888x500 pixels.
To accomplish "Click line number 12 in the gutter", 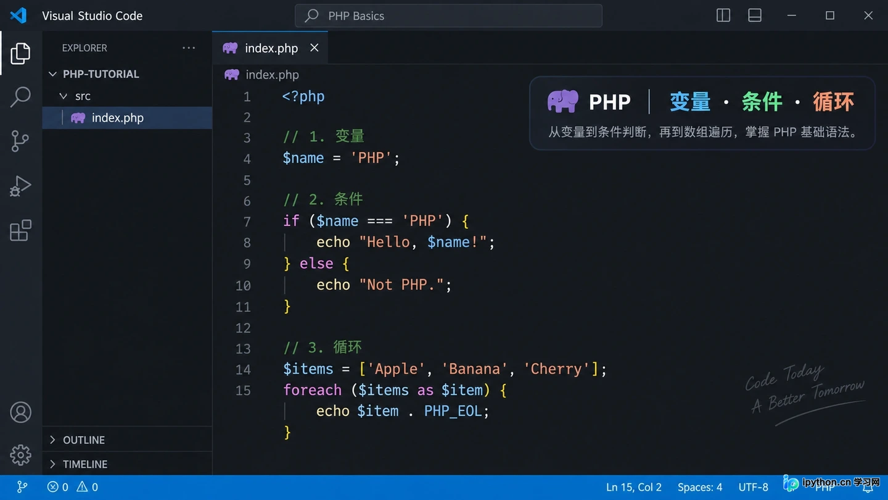I will (244, 328).
